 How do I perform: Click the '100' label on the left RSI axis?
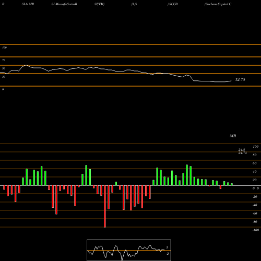click(x=4, y=48)
